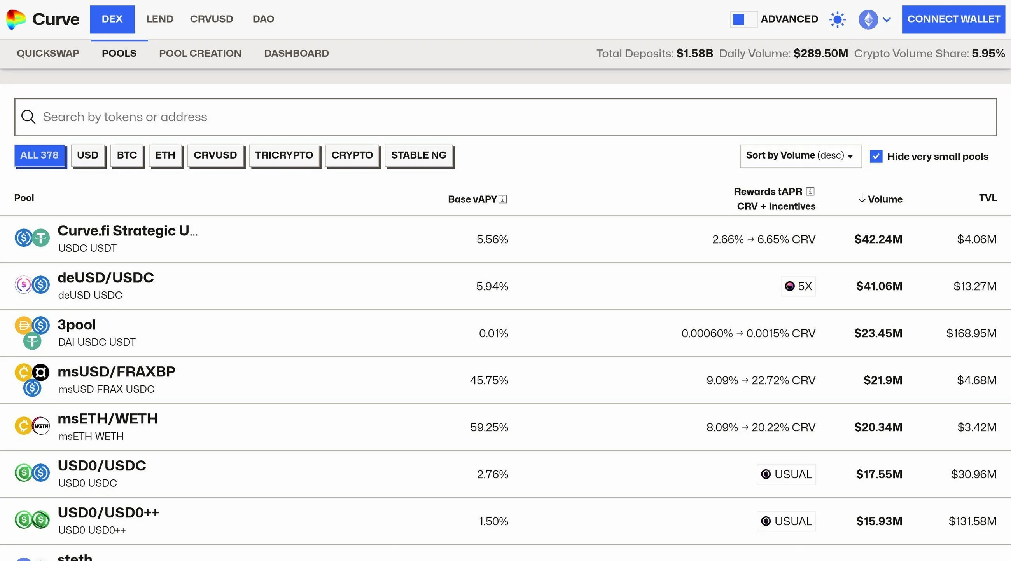Viewport: 1011px width, 561px height.
Task: Click the Ethereum network icon
Action: tap(868, 19)
